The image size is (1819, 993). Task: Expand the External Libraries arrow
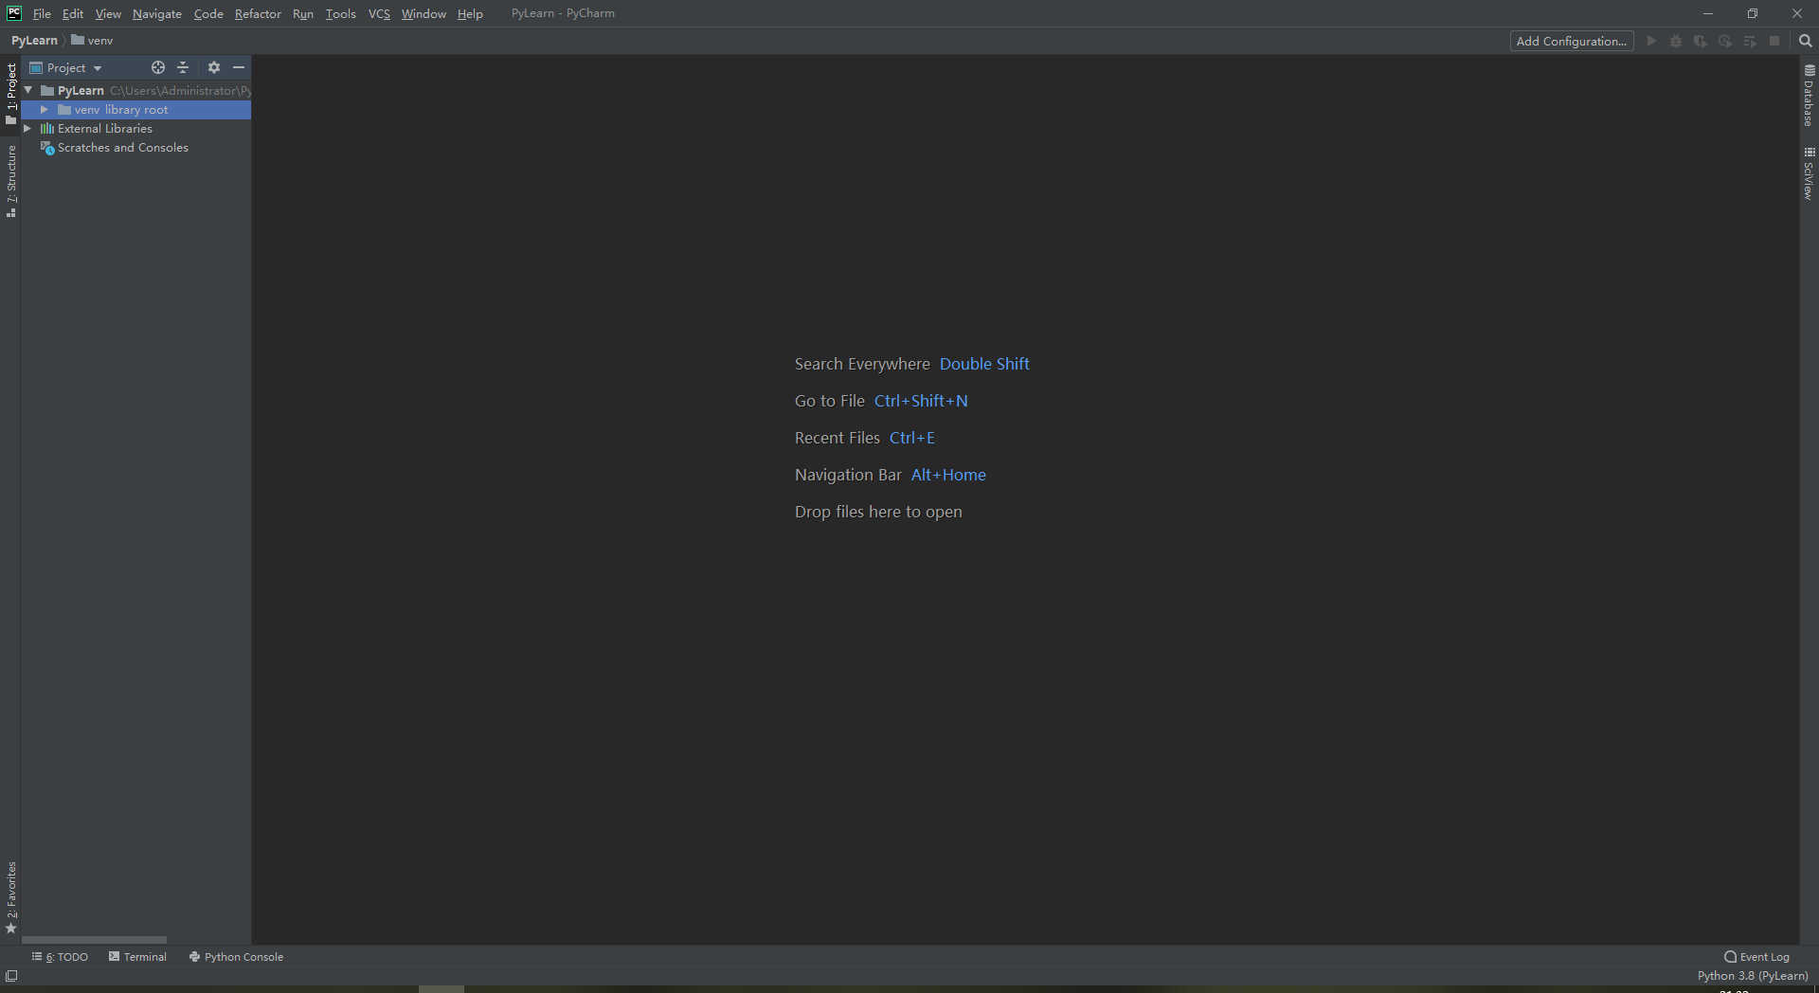click(x=27, y=128)
